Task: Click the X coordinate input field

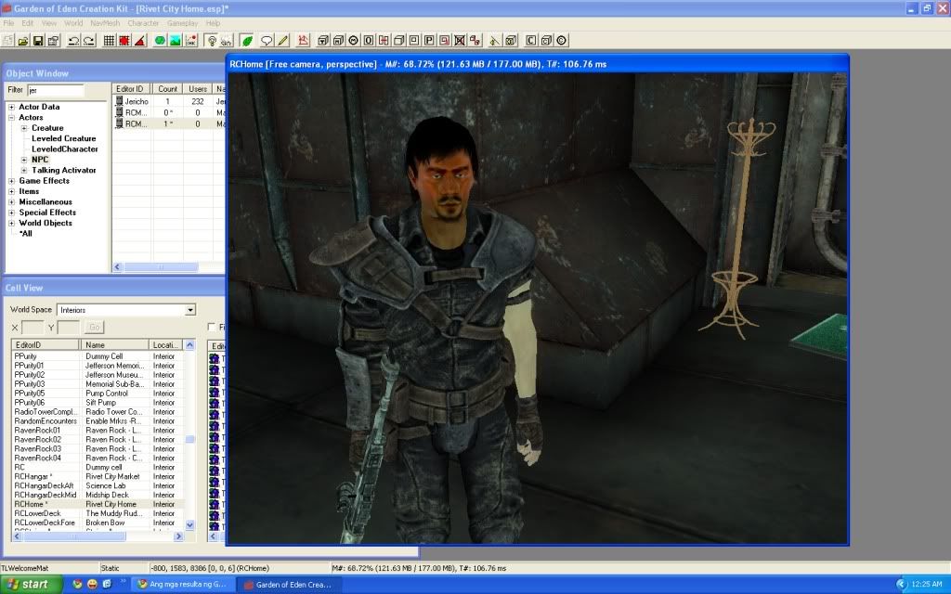Action: pyautogui.click(x=33, y=328)
